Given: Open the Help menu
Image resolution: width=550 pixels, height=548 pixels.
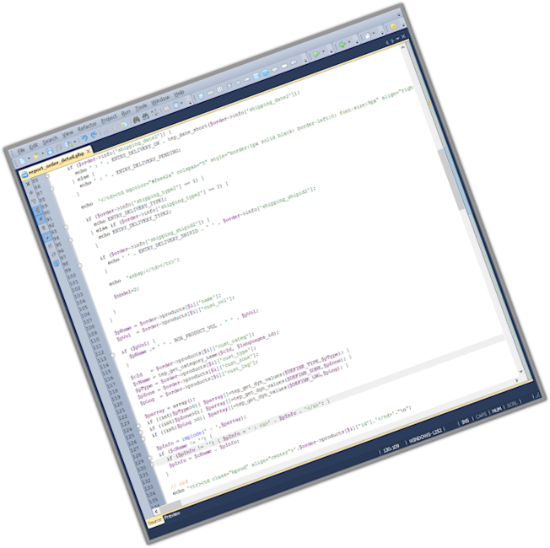Looking at the screenshot, I should [x=179, y=94].
